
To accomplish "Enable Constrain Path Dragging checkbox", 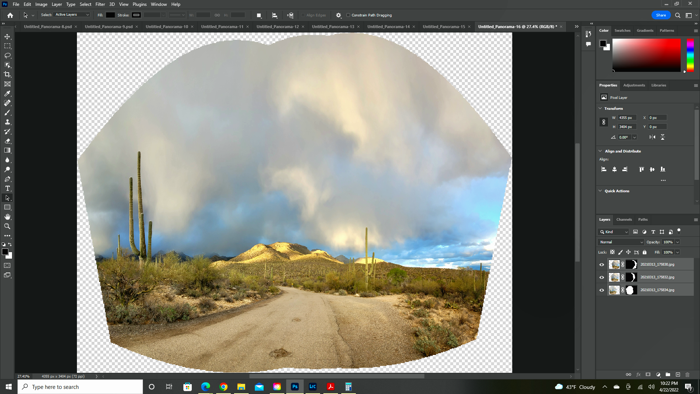I will (348, 15).
